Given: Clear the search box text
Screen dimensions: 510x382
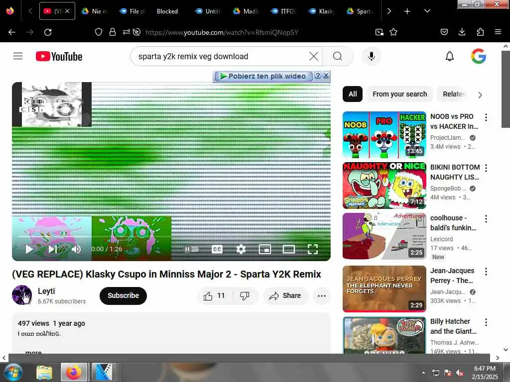Looking at the screenshot, I should click(314, 56).
